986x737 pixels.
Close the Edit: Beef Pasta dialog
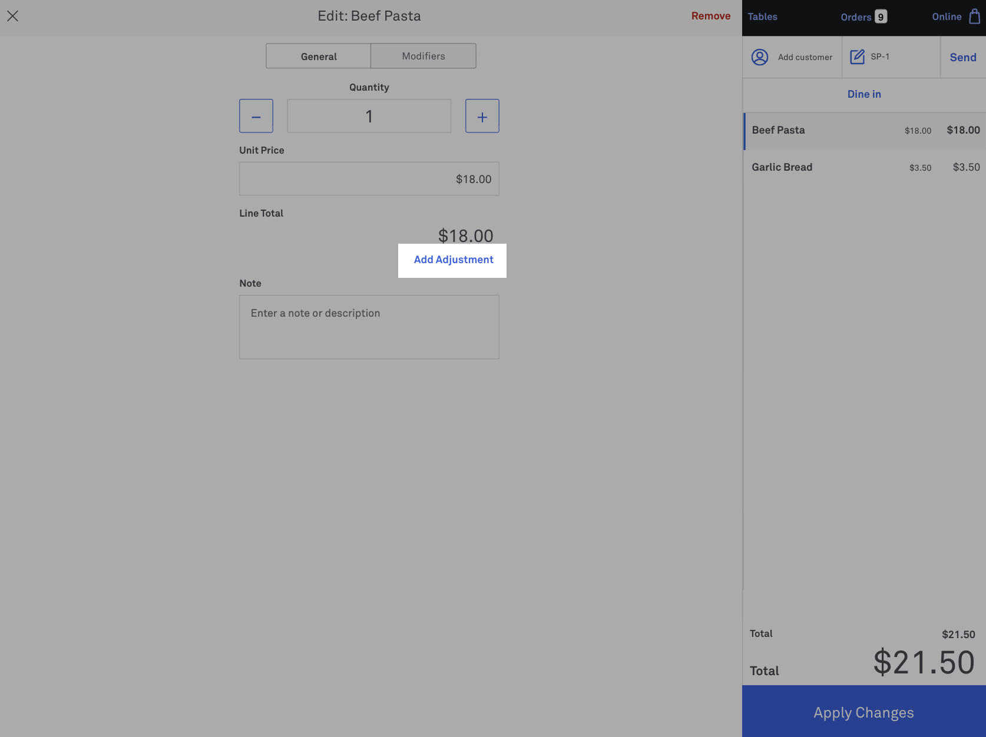[x=12, y=16]
